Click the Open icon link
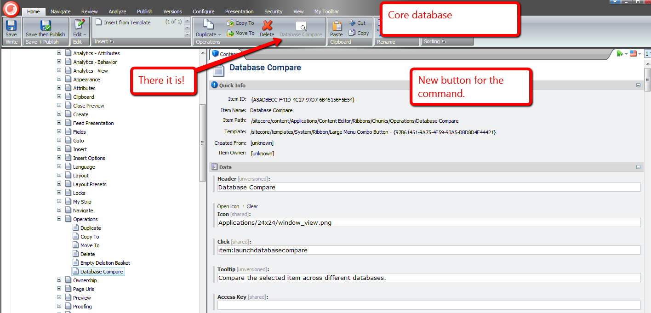Viewport: 651px width, 313px height. pos(228,206)
